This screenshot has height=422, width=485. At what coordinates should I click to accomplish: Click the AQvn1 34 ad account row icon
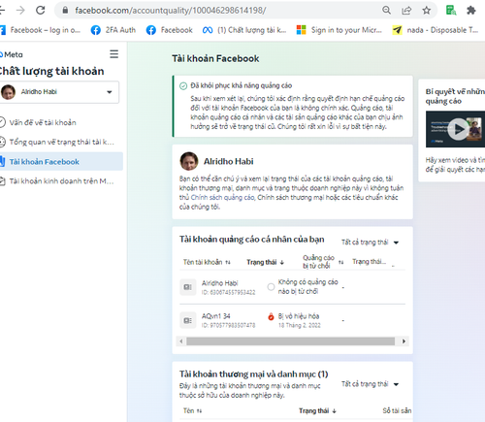tap(188, 320)
